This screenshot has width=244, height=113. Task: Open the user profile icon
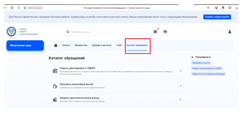pyautogui.click(x=230, y=32)
